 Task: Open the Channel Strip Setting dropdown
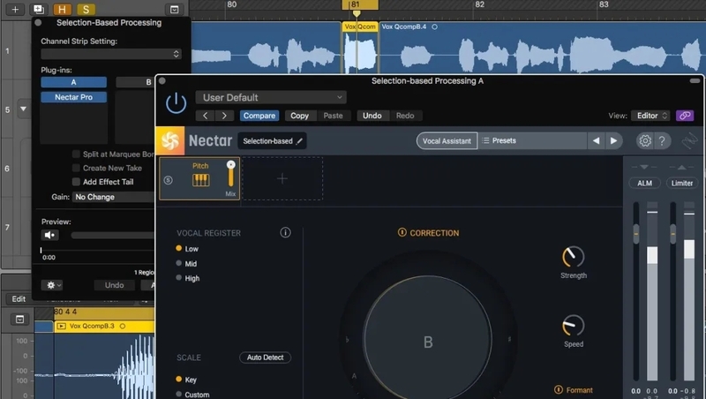(111, 54)
